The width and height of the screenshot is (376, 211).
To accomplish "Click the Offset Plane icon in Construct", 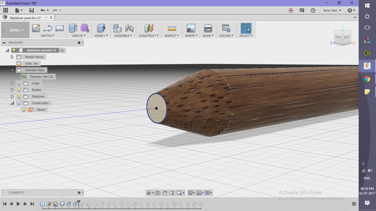I will click(149, 28).
